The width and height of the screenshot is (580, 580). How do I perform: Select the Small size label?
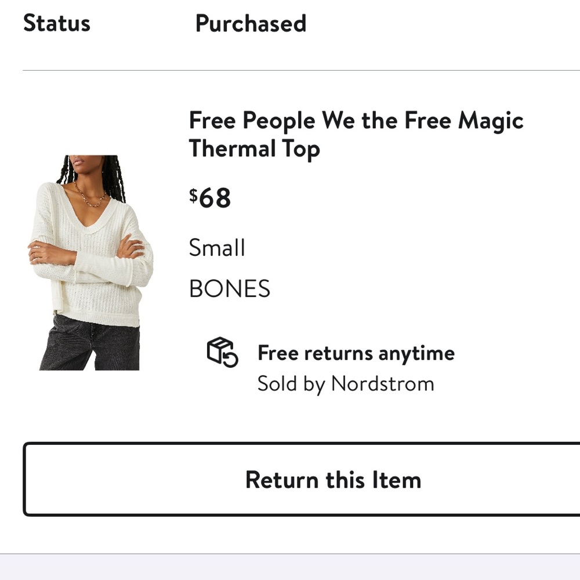click(217, 248)
